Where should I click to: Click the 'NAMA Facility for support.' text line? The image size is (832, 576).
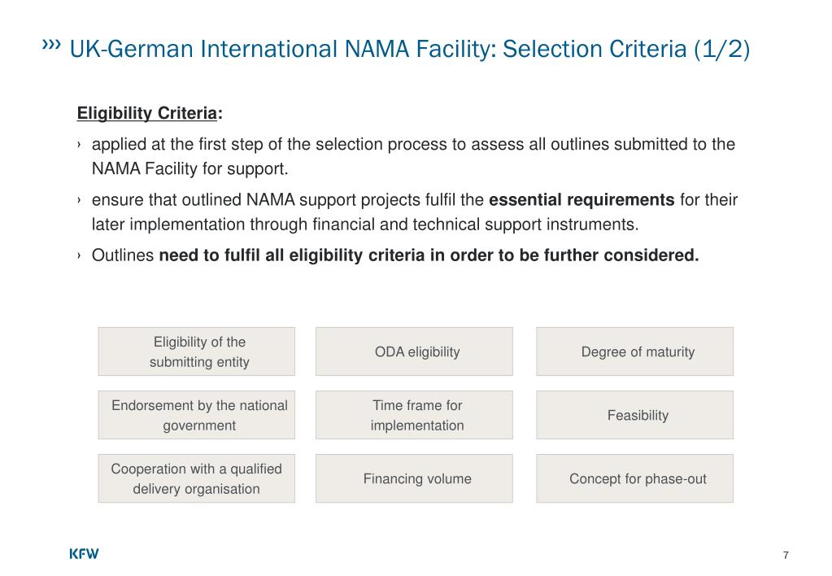click(x=190, y=169)
